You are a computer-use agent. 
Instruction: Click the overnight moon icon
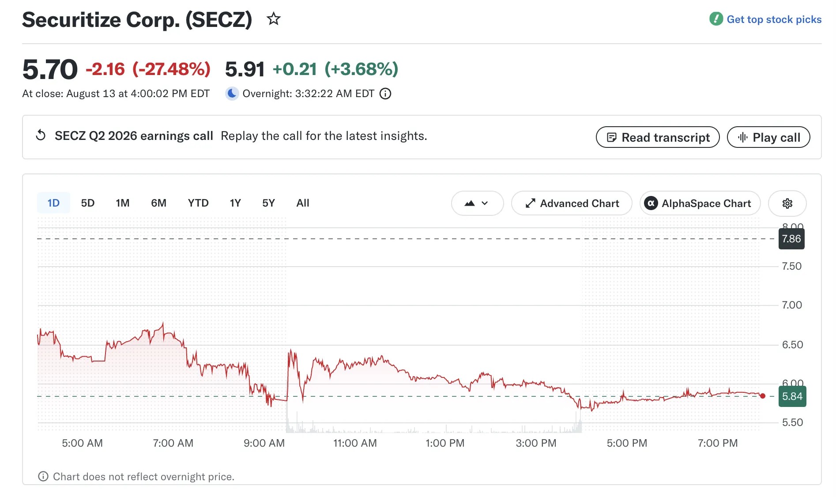pos(232,94)
